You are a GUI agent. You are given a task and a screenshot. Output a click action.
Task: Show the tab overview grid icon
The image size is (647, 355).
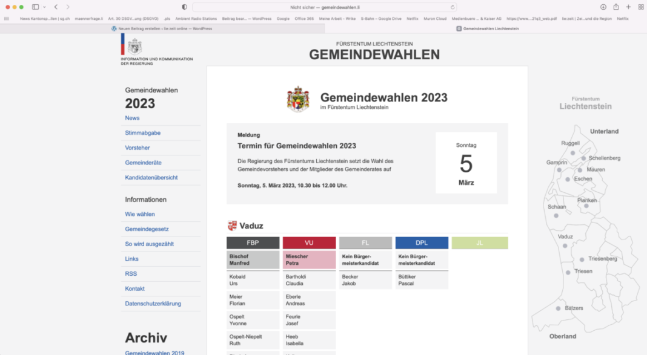(x=641, y=7)
